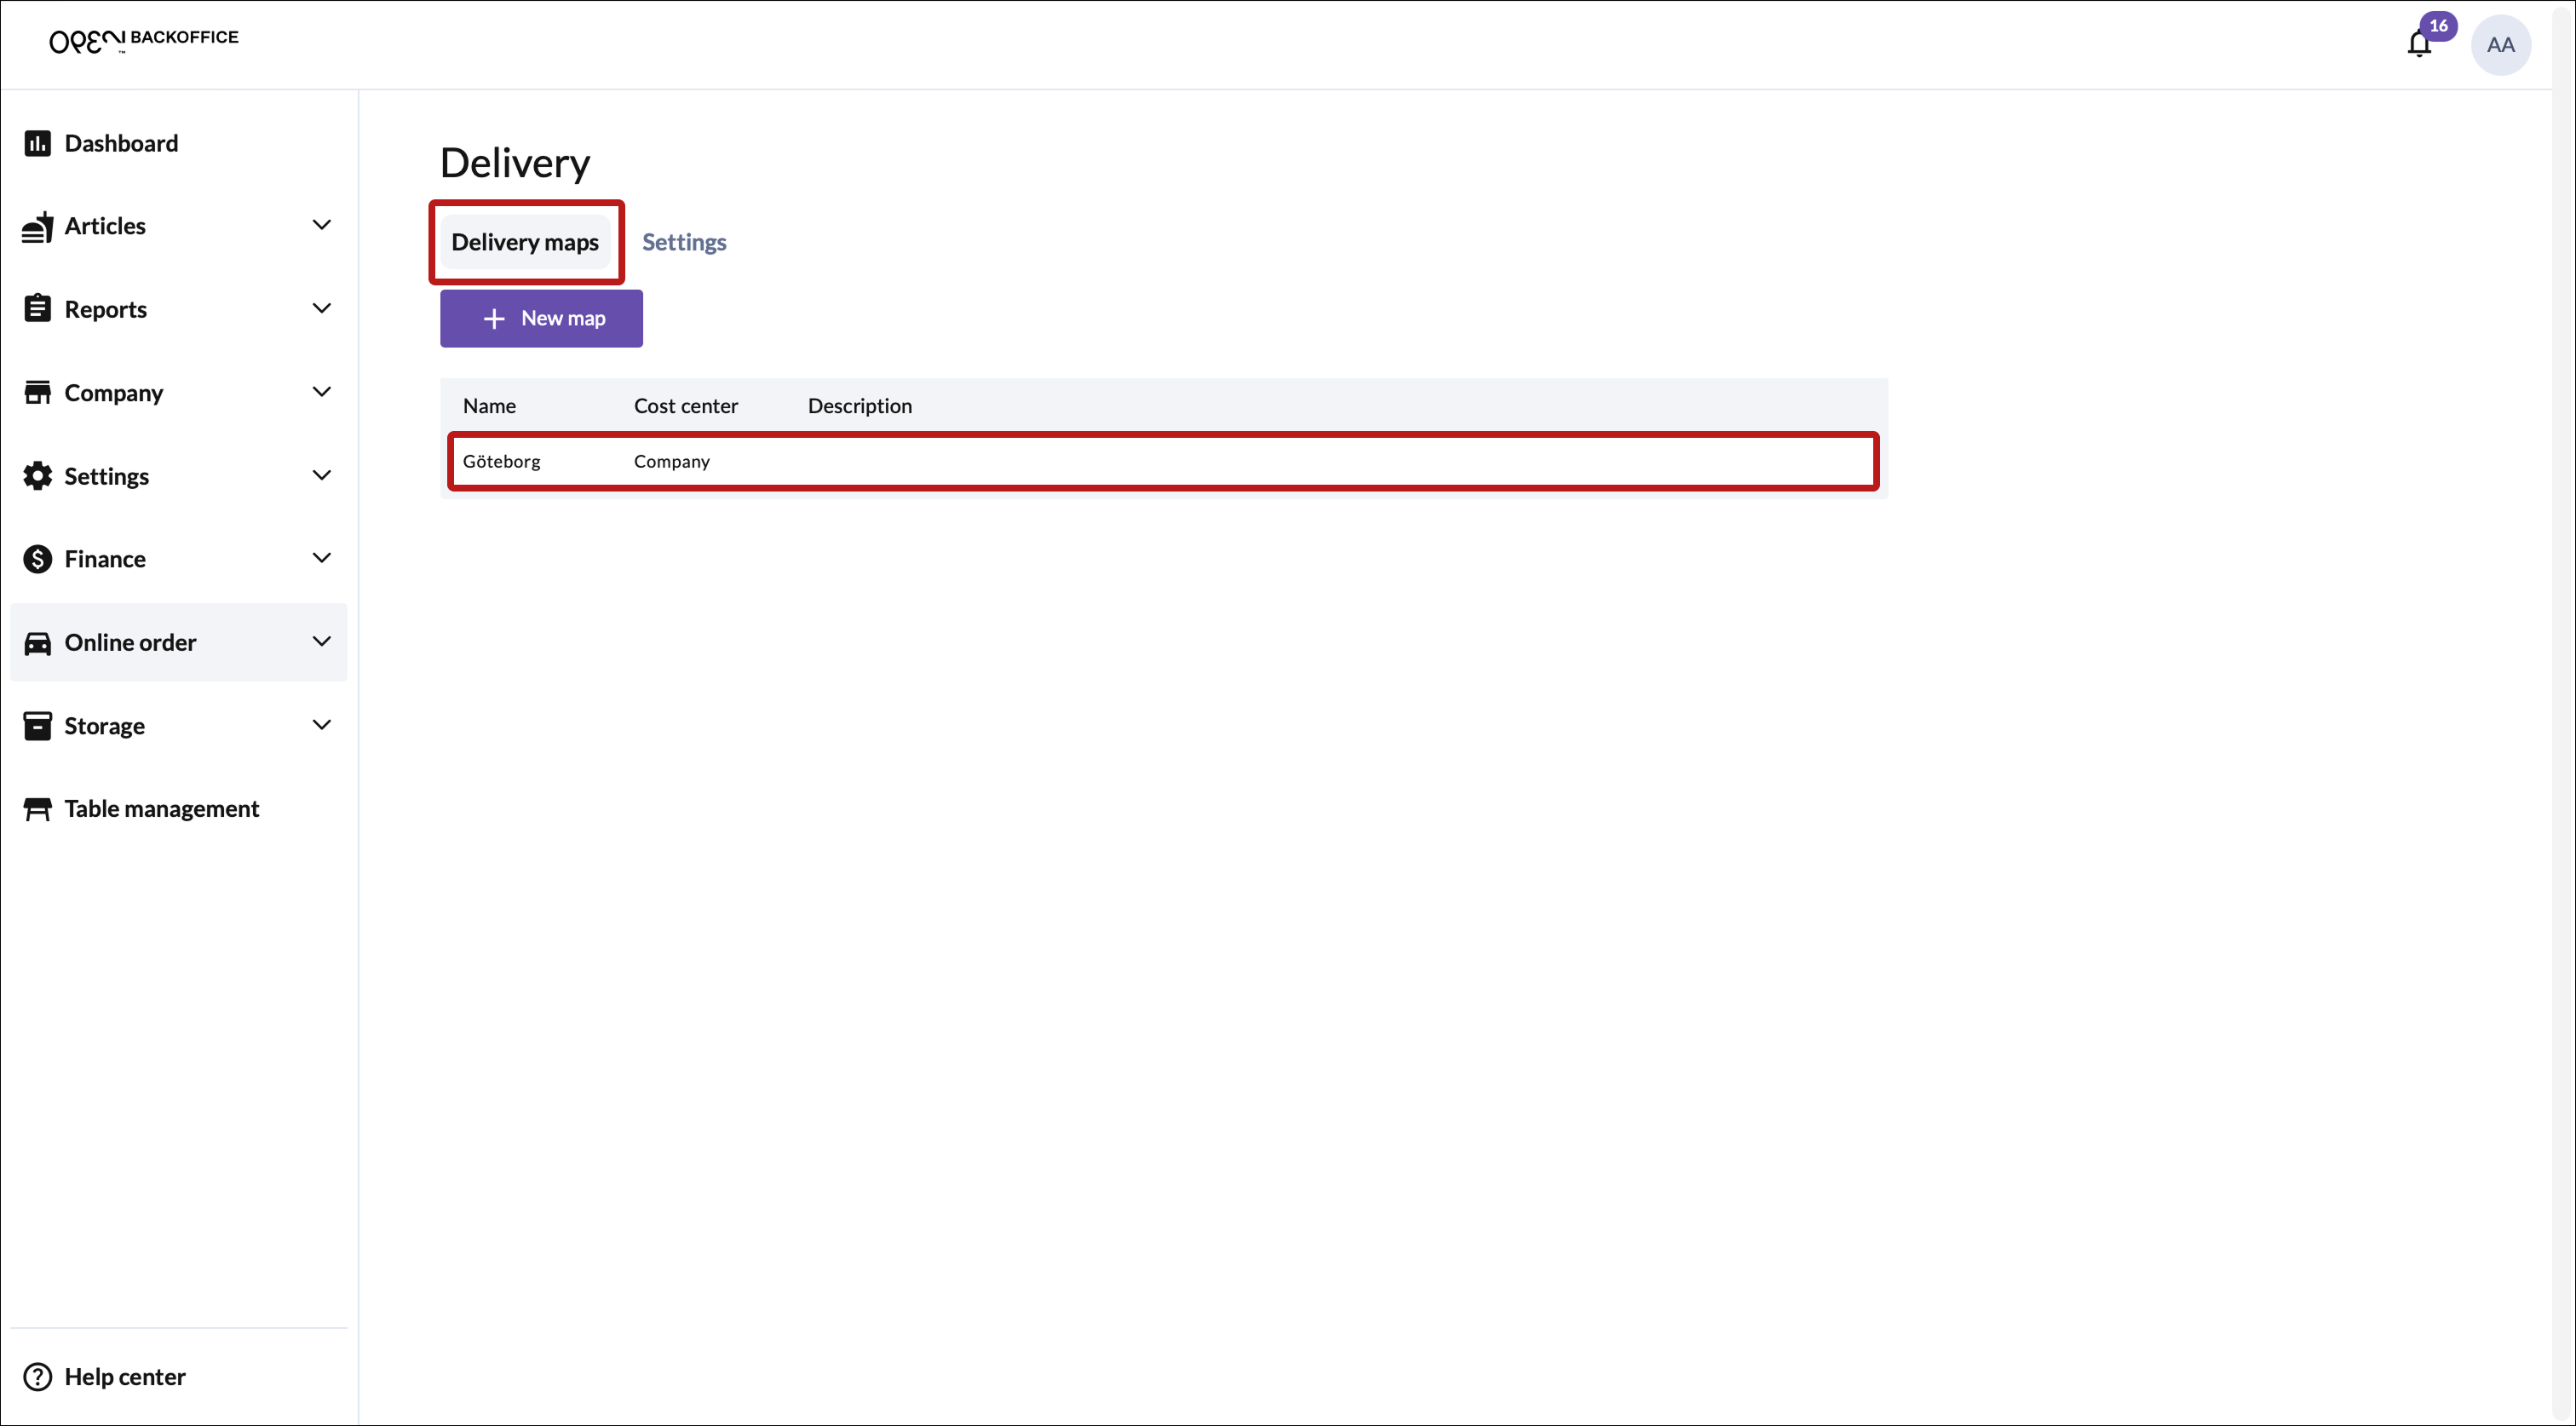The image size is (2576, 1426).
Task: Click the New map button
Action: point(541,318)
